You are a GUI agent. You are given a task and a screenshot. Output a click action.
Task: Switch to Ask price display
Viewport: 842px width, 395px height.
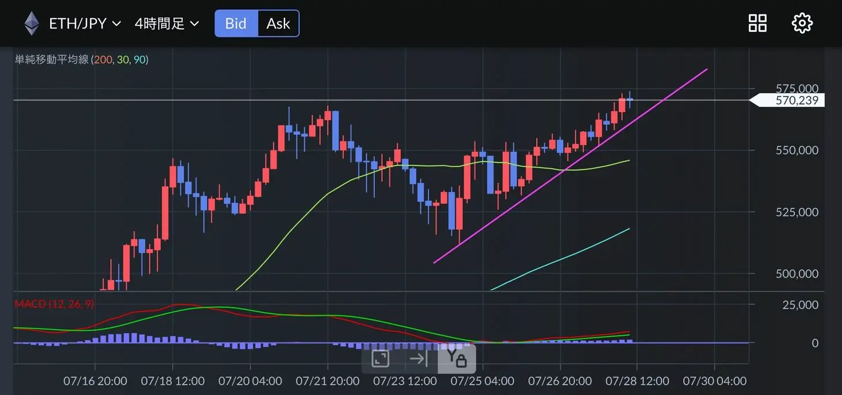[278, 24]
